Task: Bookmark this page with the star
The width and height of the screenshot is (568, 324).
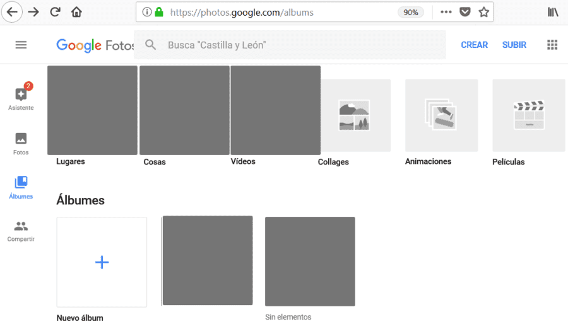Action: [x=484, y=12]
